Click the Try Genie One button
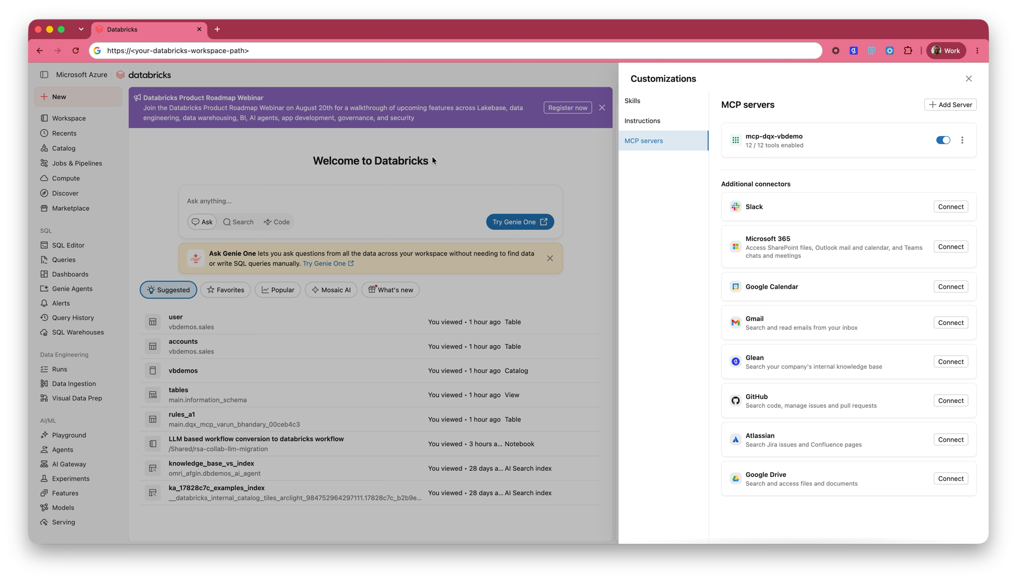The image size is (1017, 581). pos(520,222)
